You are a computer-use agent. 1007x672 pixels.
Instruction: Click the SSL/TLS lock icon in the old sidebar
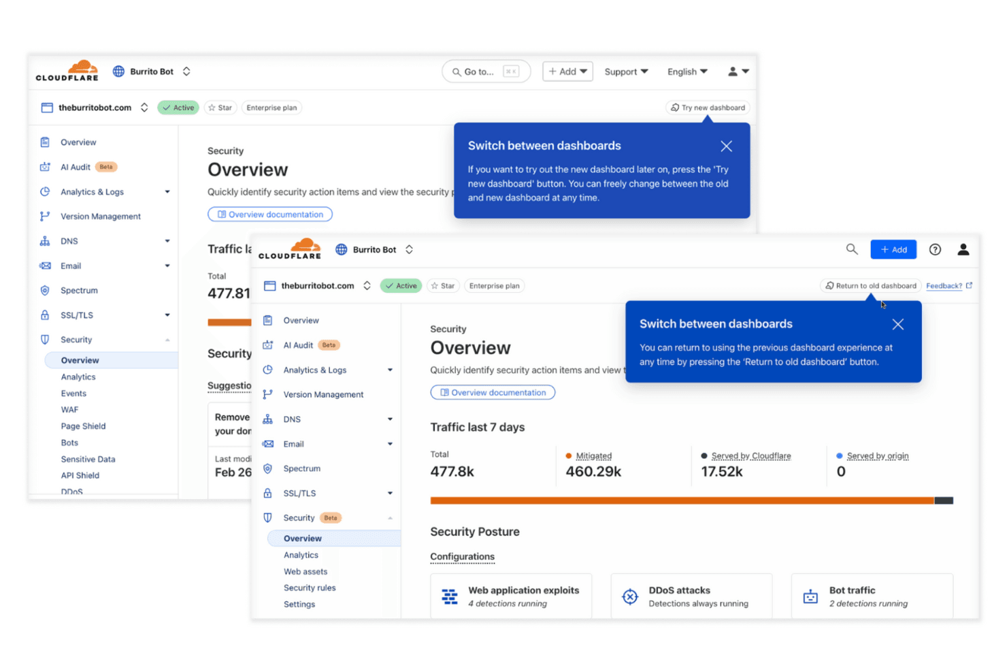[45, 315]
